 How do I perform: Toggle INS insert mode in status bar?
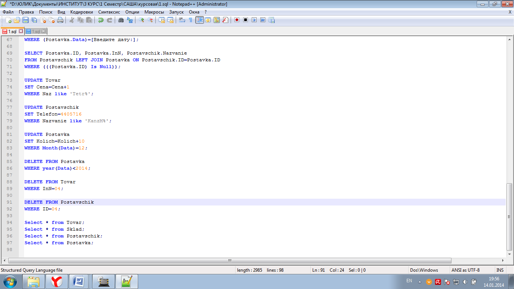(x=500, y=270)
